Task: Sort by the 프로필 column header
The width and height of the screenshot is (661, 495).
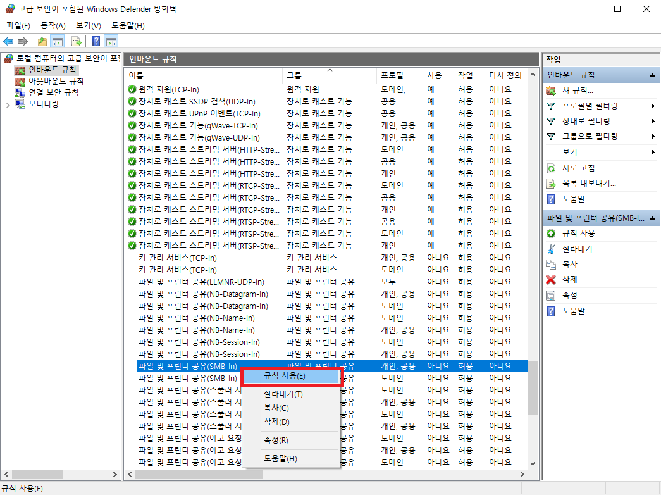Action: pos(400,75)
